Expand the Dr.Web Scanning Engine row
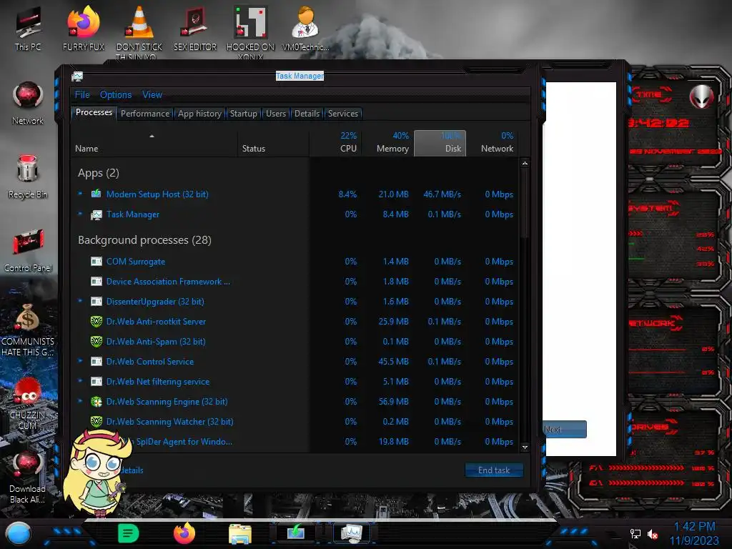The height and width of the screenshot is (549, 732). click(x=80, y=401)
